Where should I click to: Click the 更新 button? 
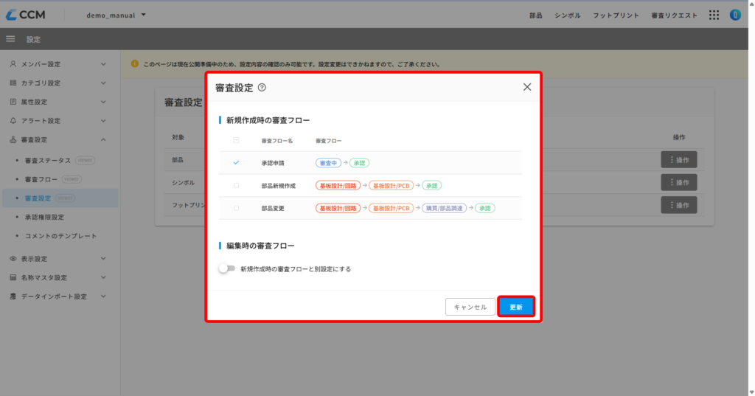coord(516,307)
